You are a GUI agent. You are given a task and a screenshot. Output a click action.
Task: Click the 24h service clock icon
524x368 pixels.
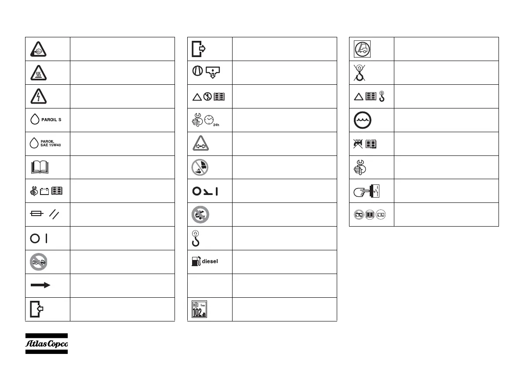coord(206,120)
